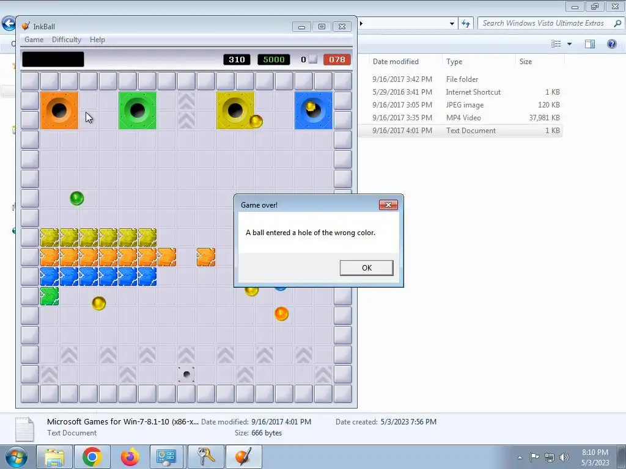Open the volume speaker icon

tap(564, 457)
